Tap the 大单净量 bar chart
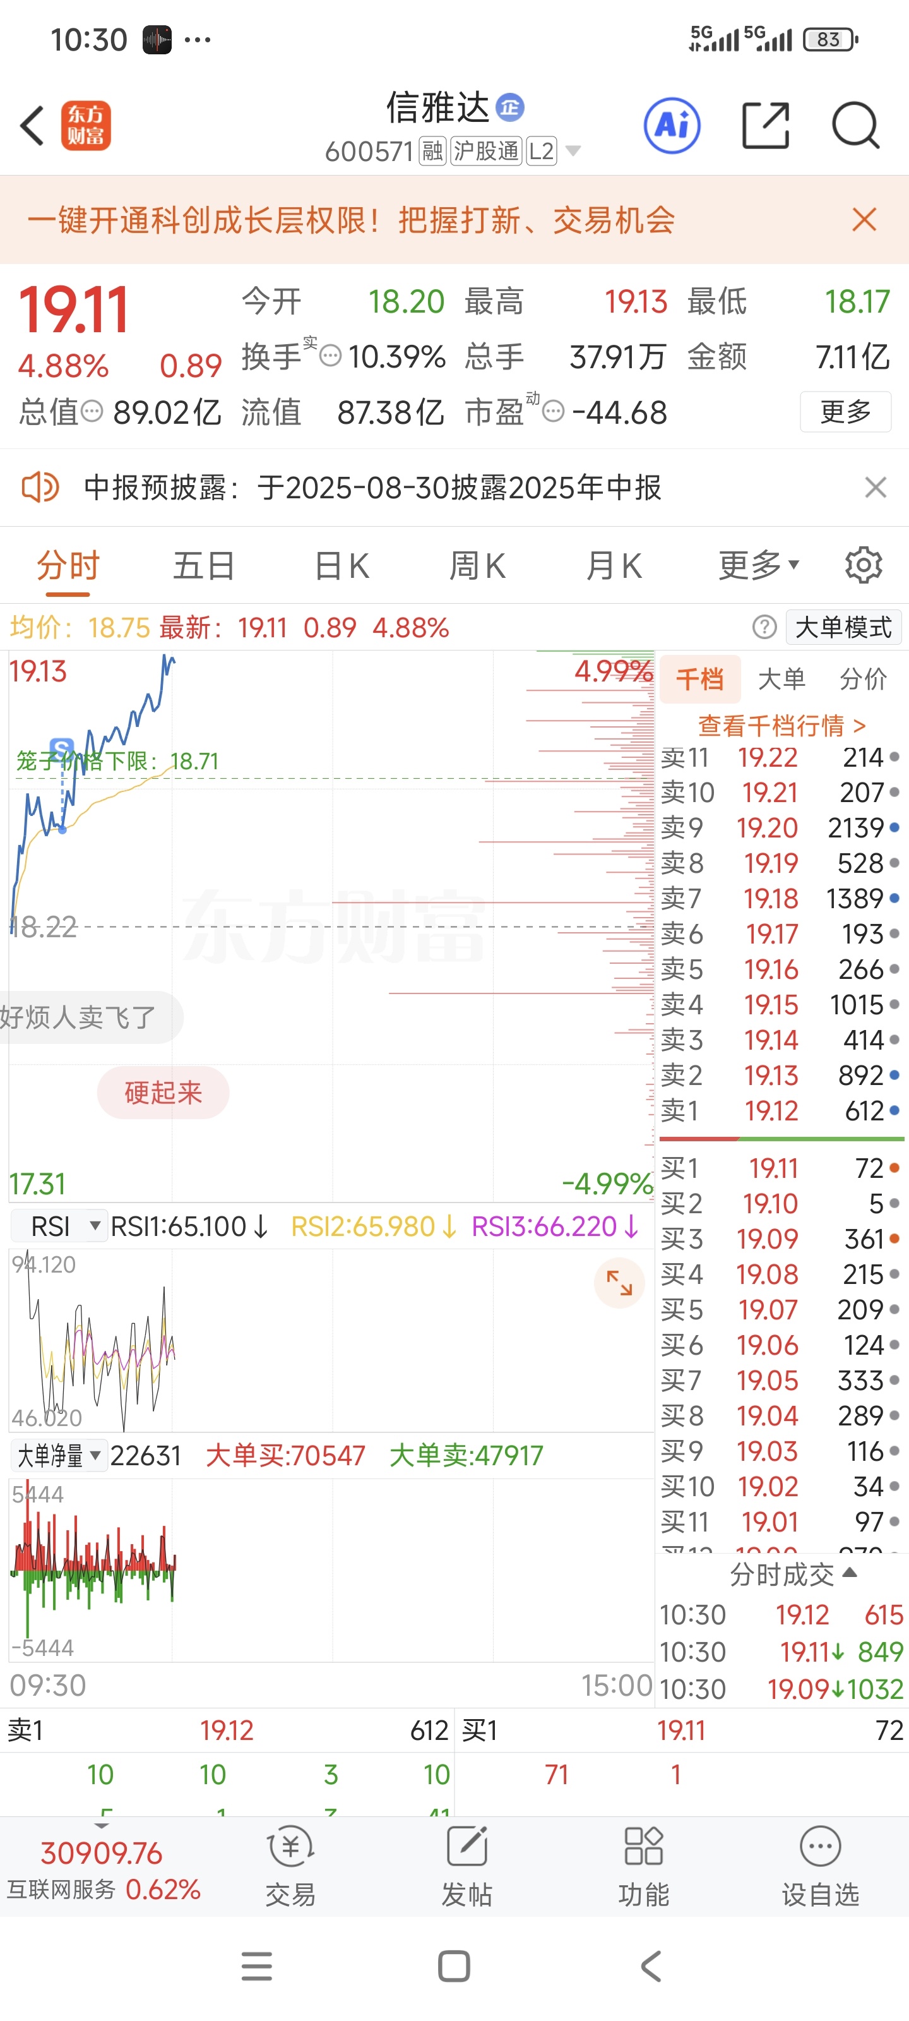 coord(332,1570)
